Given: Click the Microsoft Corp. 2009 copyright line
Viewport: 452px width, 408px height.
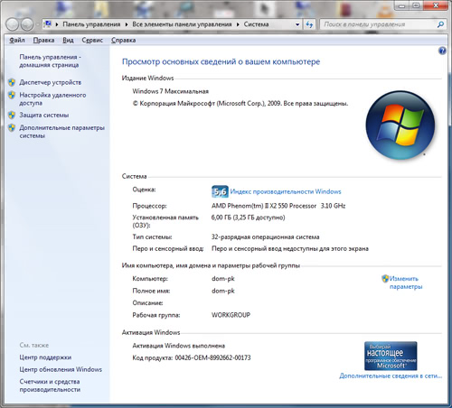Looking at the screenshot, I should pos(240,104).
